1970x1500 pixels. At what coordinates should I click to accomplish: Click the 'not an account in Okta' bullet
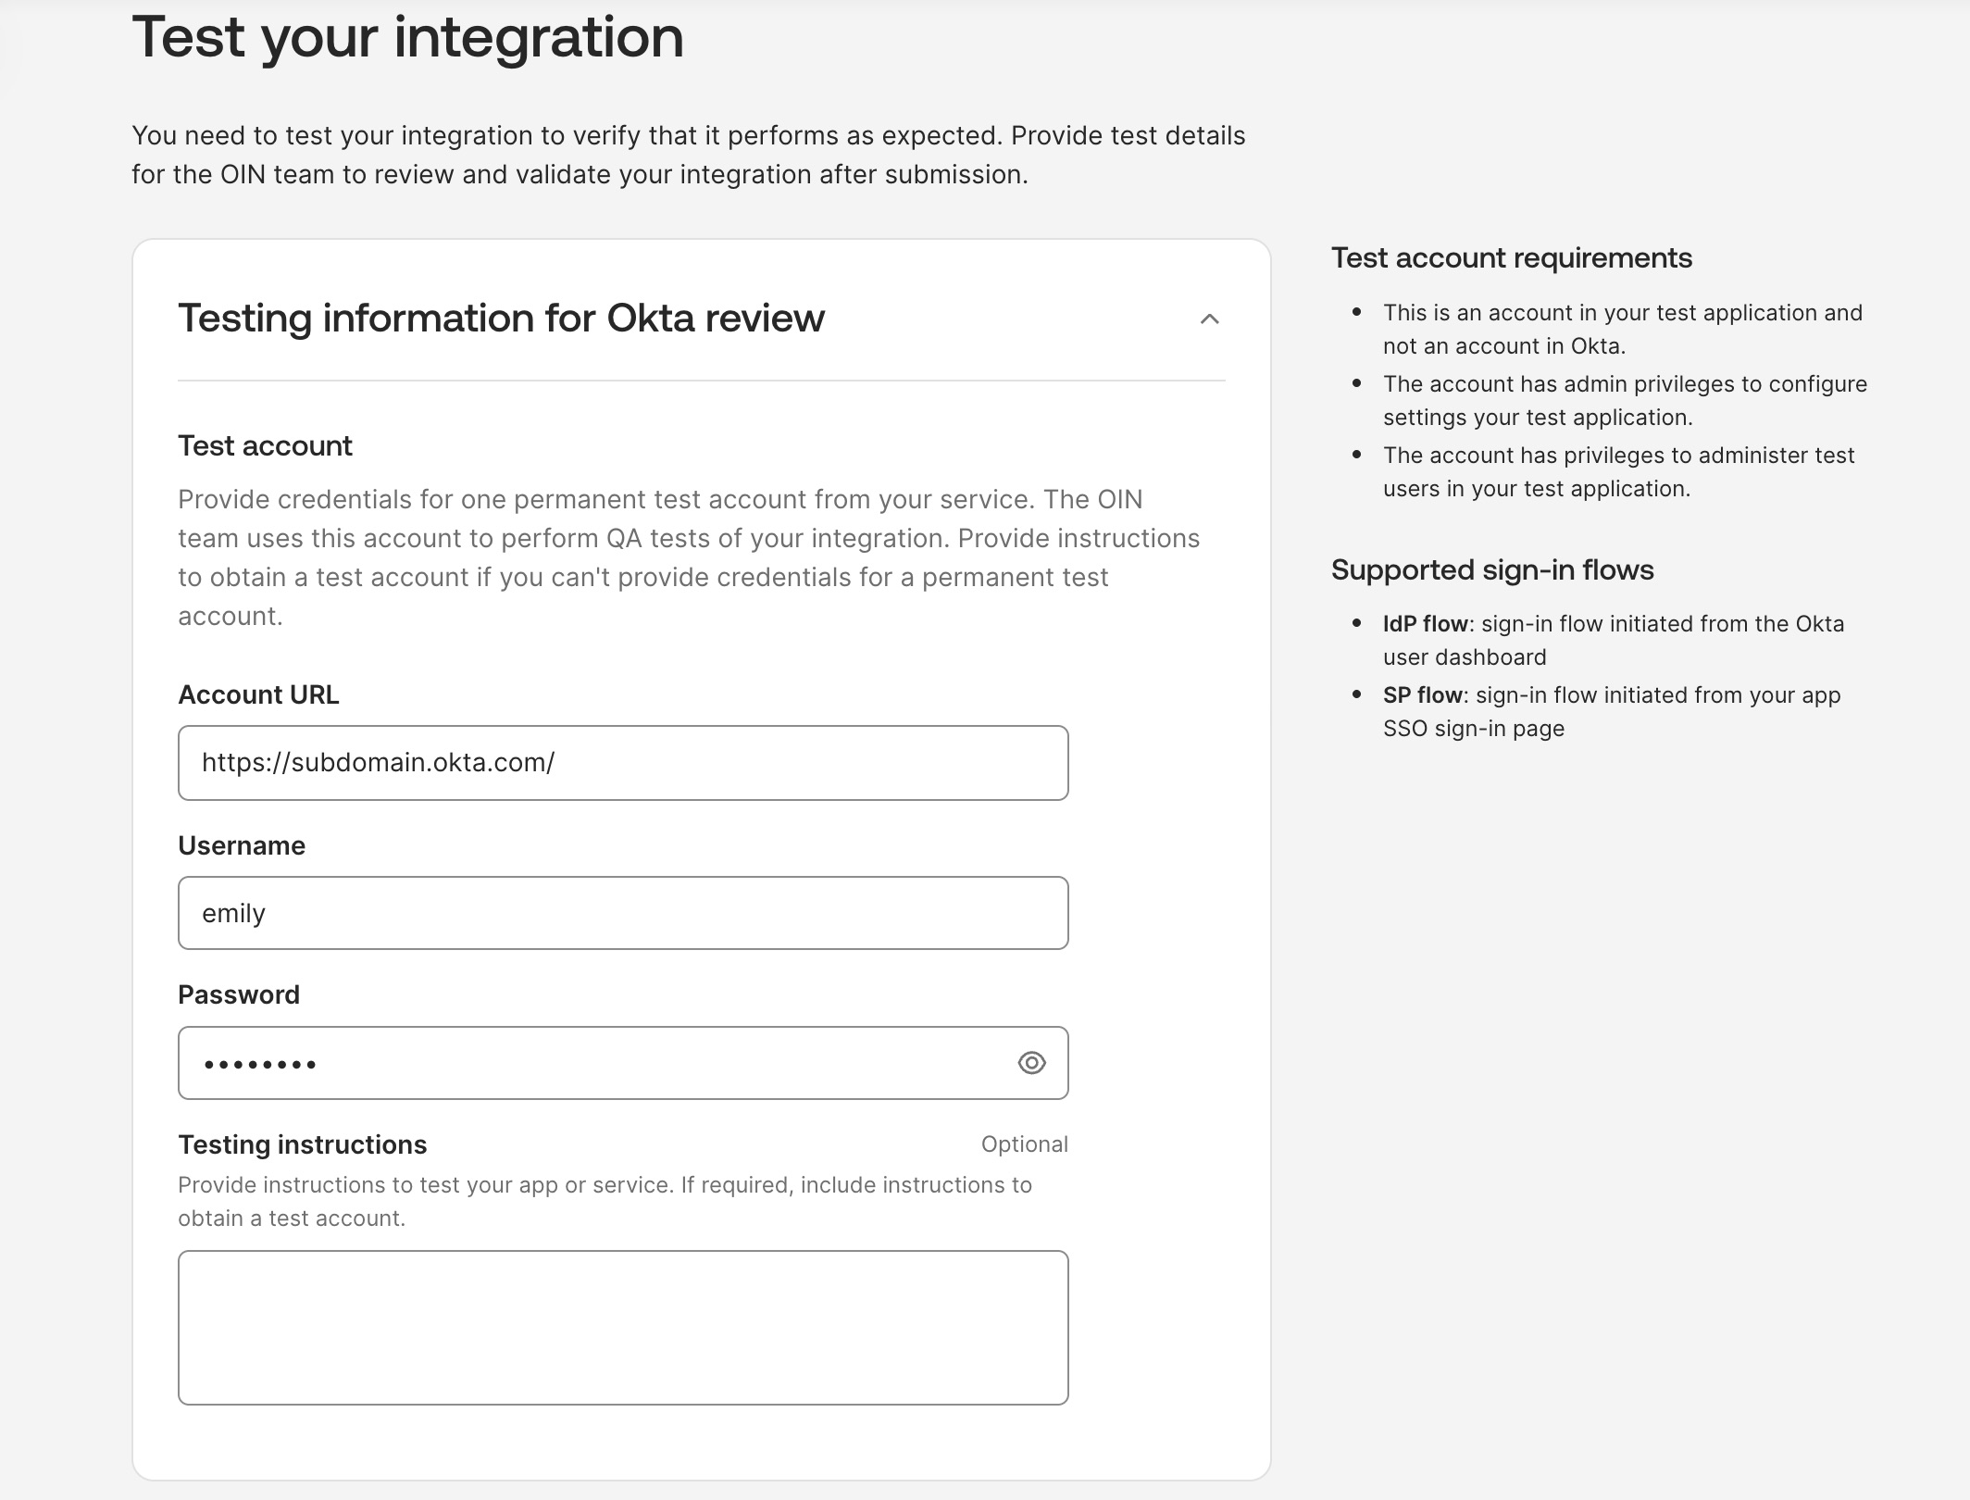(x=1622, y=330)
